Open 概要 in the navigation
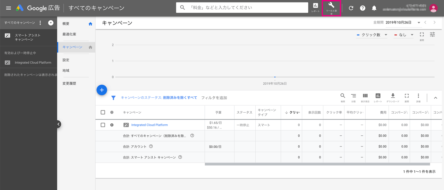 click(66, 24)
